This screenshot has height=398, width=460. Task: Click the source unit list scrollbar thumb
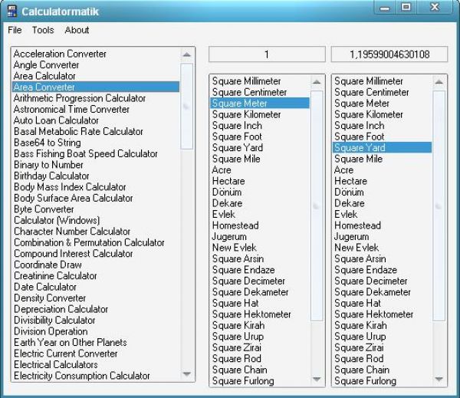317,206
